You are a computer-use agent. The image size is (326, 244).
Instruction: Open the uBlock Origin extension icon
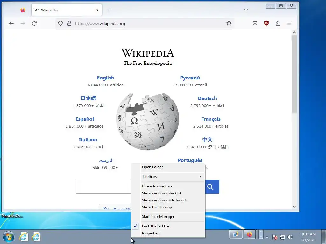click(266, 23)
